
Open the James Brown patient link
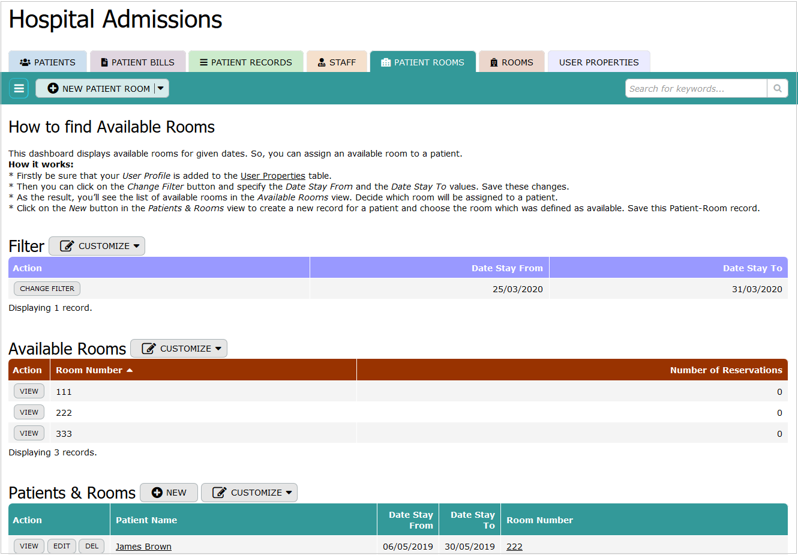(x=143, y=547)
